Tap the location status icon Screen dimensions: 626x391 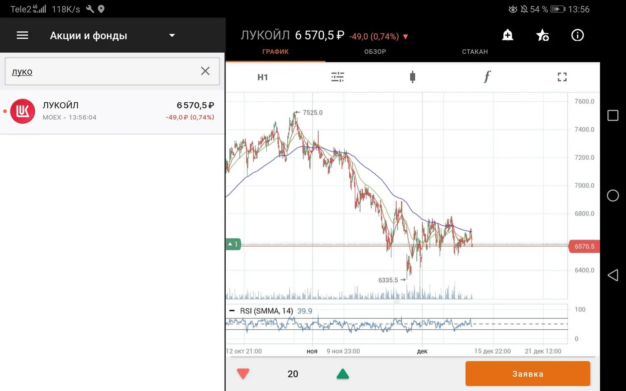click(x=101, y=9)
